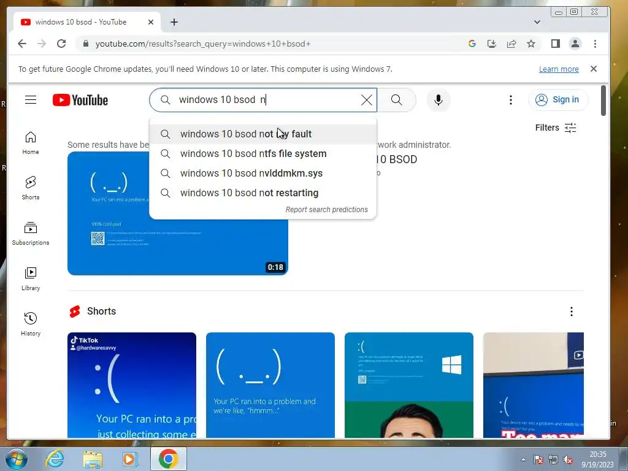Click Chrome icon in taskbar
This screenshot has width=628, height=471.
point(168,459)
